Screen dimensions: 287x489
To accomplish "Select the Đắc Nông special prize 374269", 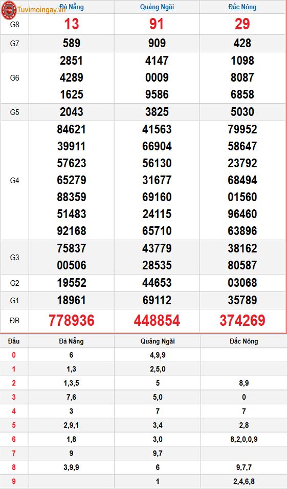I will [x=242, y=321].
